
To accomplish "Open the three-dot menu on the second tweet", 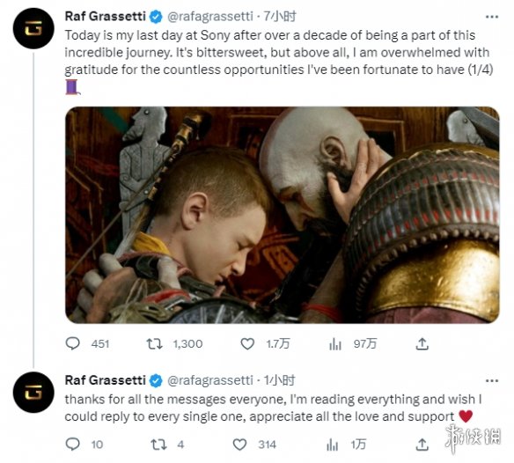I will (492, 381).
